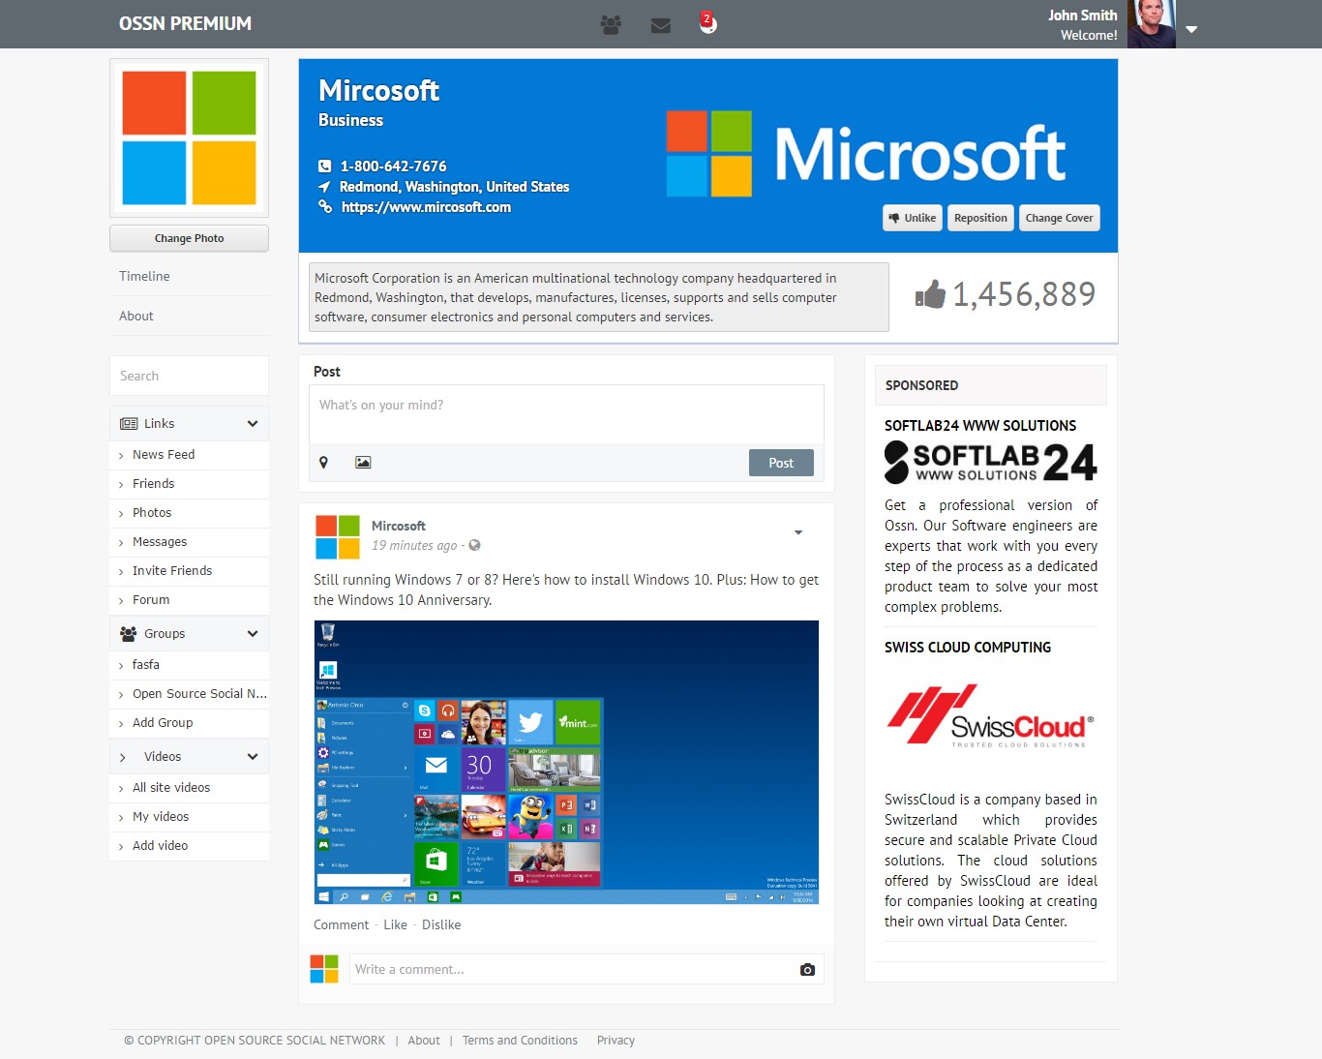Click the Change Photo button
Viewport: 1322px width, 1059px height.
click(x=189, y=238)
